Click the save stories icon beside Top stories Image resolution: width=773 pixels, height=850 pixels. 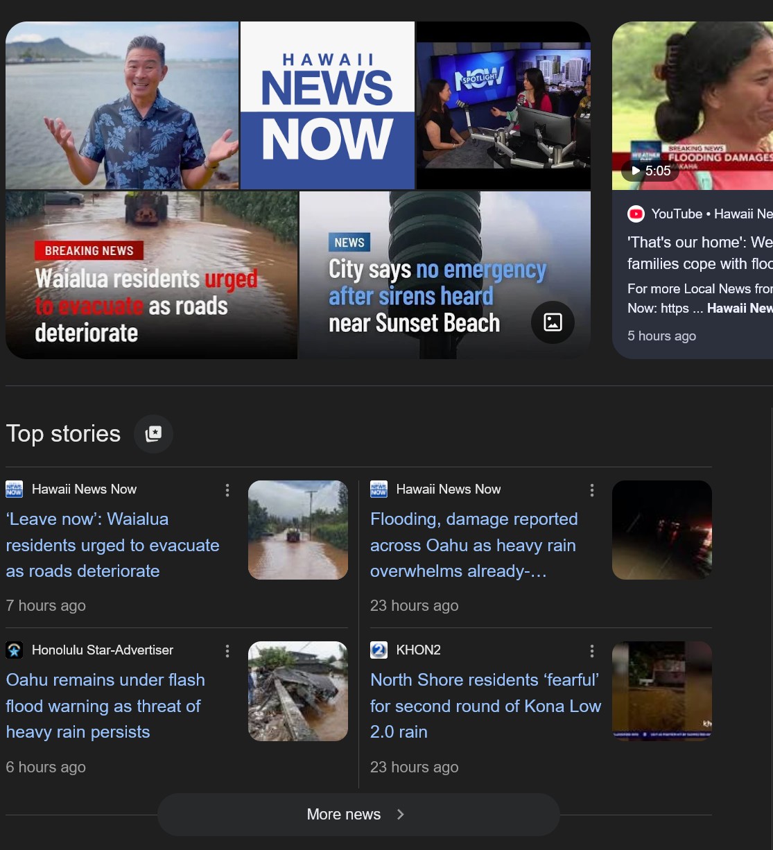(x=153, y=434)
